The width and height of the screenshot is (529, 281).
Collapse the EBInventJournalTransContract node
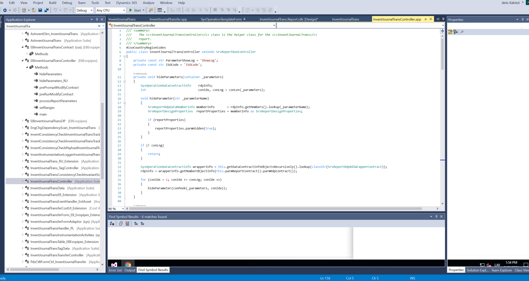point(23,47)
